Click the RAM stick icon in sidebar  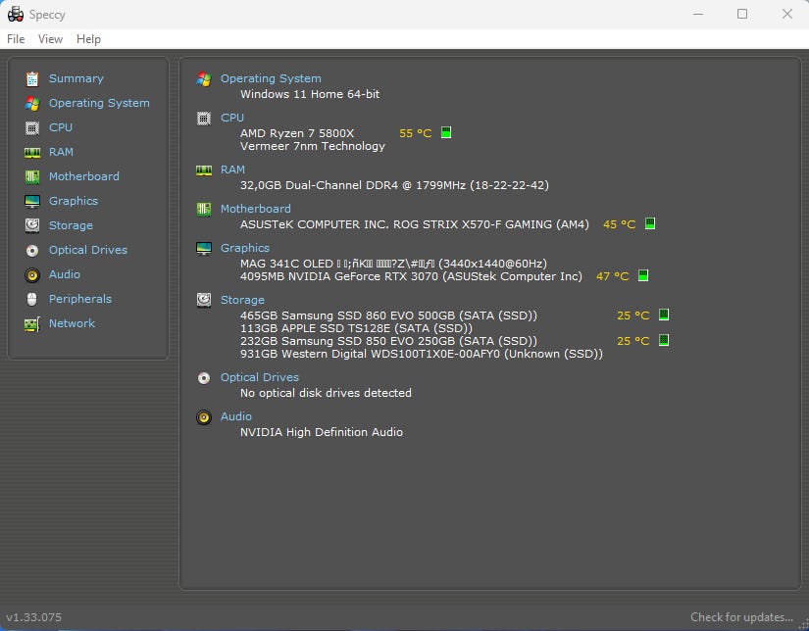click(x=32, y=153)
